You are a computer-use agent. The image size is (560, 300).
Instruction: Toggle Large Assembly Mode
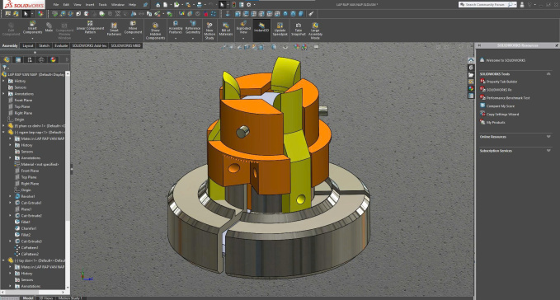[x=315, y=30]
